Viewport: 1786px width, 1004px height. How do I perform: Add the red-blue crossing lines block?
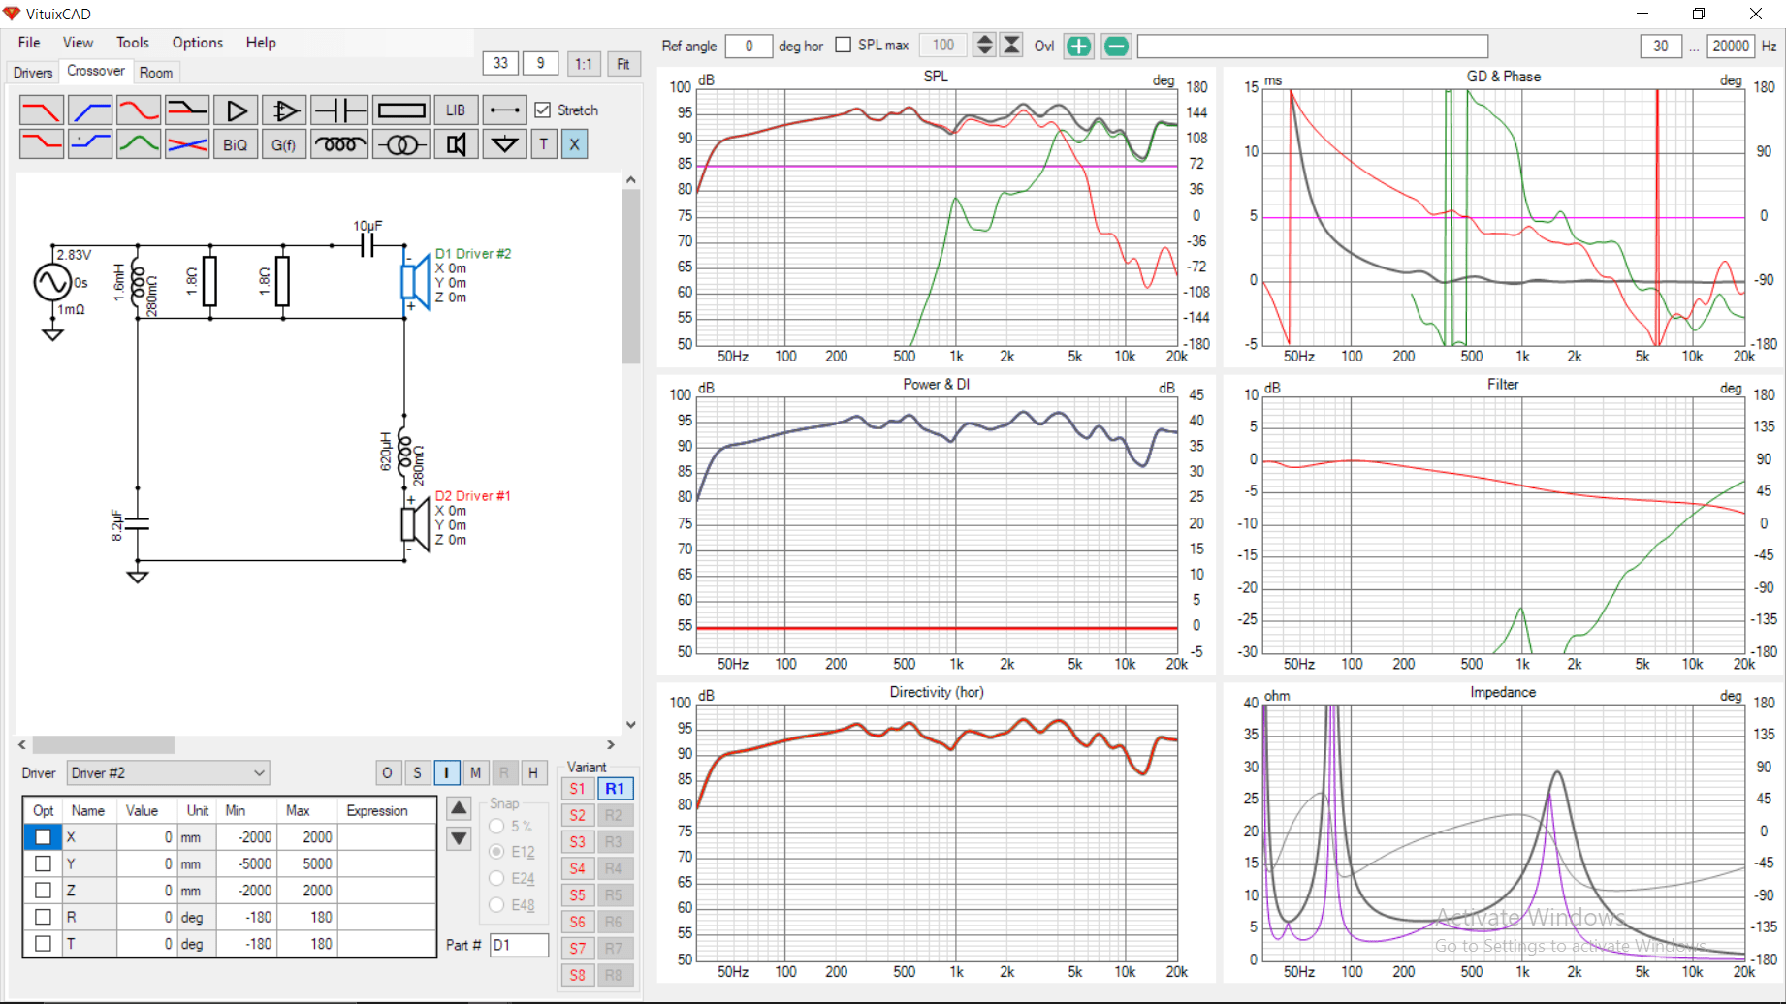(187, 144)
